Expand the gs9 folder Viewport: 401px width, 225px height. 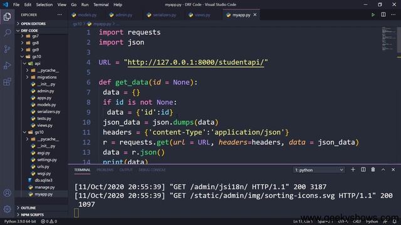(x=35, y=50)
